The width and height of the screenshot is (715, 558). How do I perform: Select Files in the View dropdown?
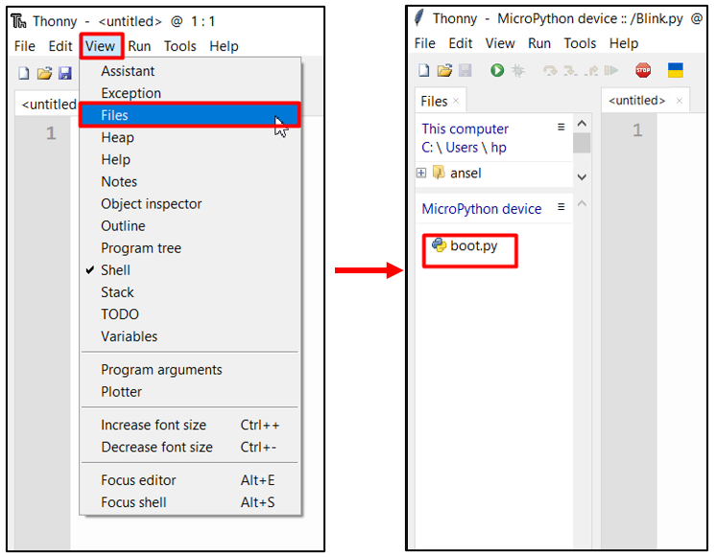click(x=190, y=115)
